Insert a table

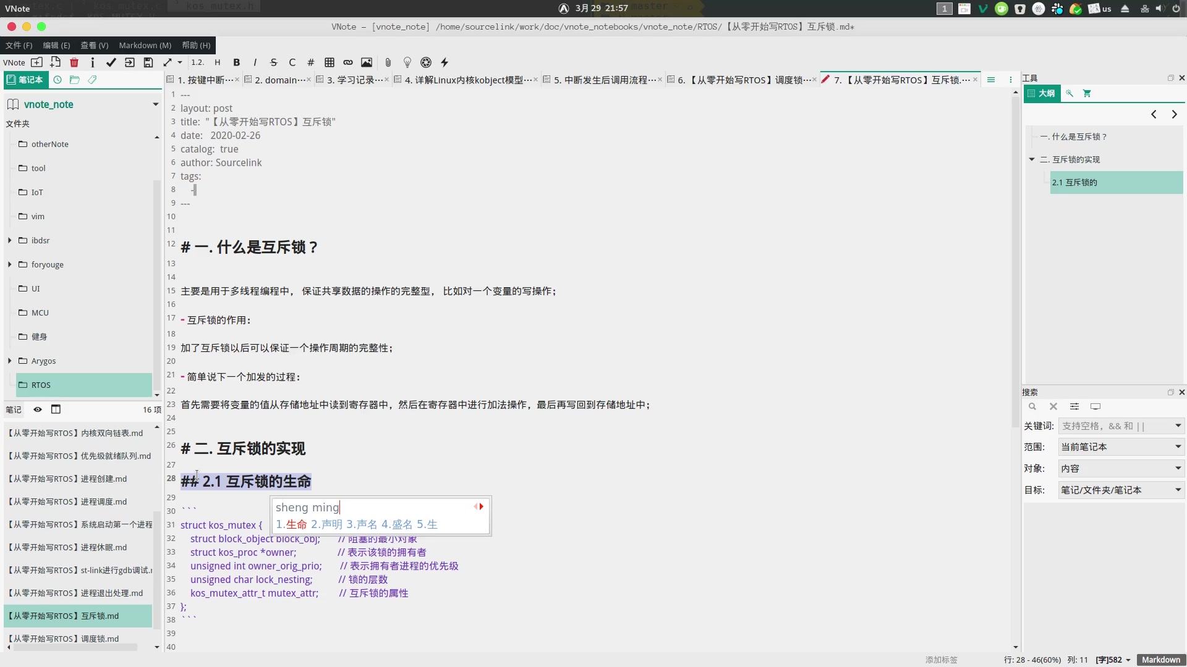[x=330, y=62]
